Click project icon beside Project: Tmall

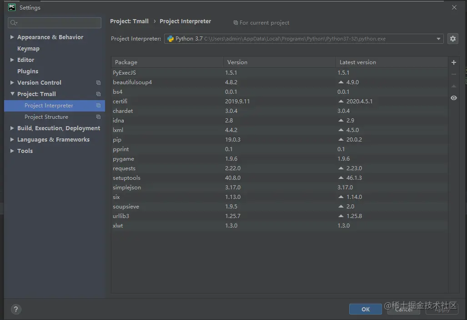coord(98,94)
